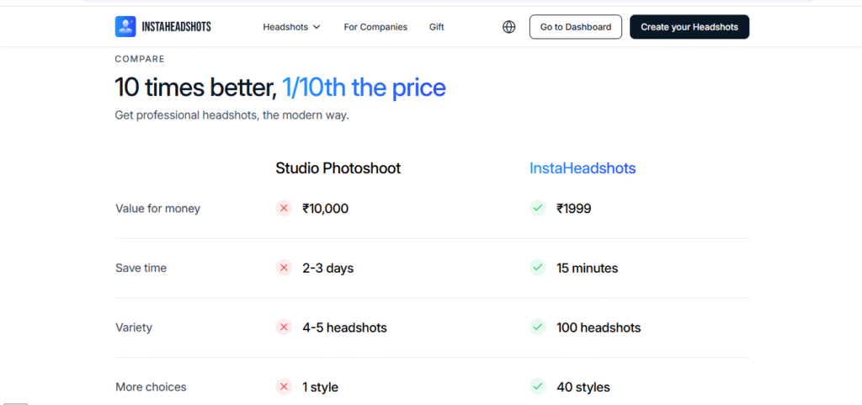
Task: Click red cross icon beside ₹10,000
Action: (284, 208)
